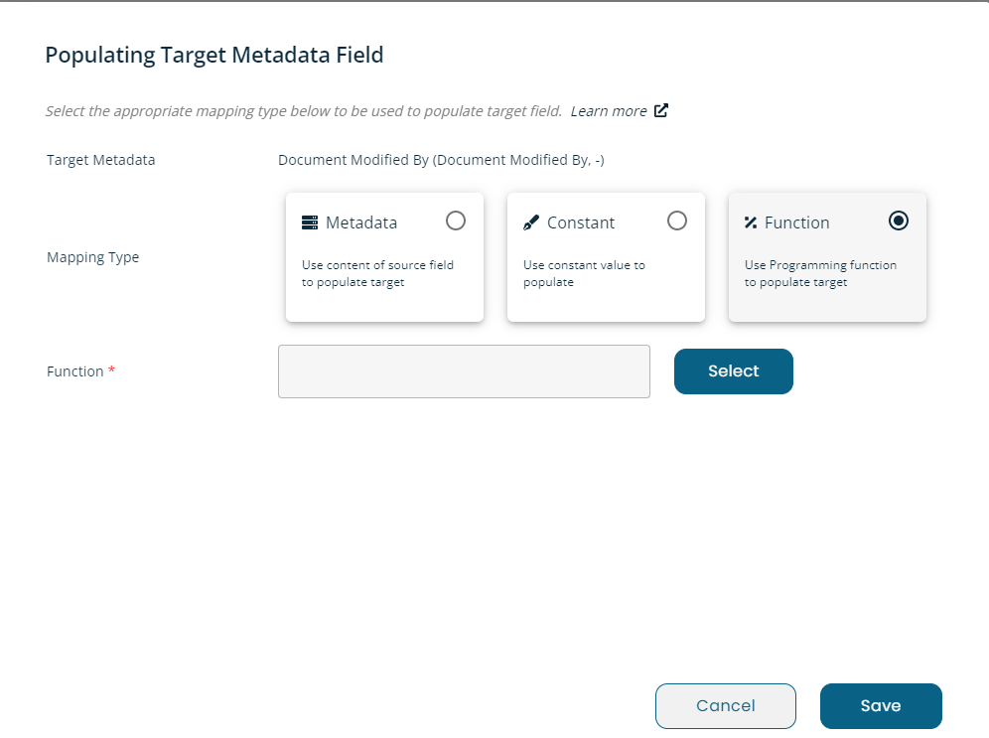The width and height of the screenshot is (989, 738).
Task: Cancel the mapping dialog
Action: point(725,706)
